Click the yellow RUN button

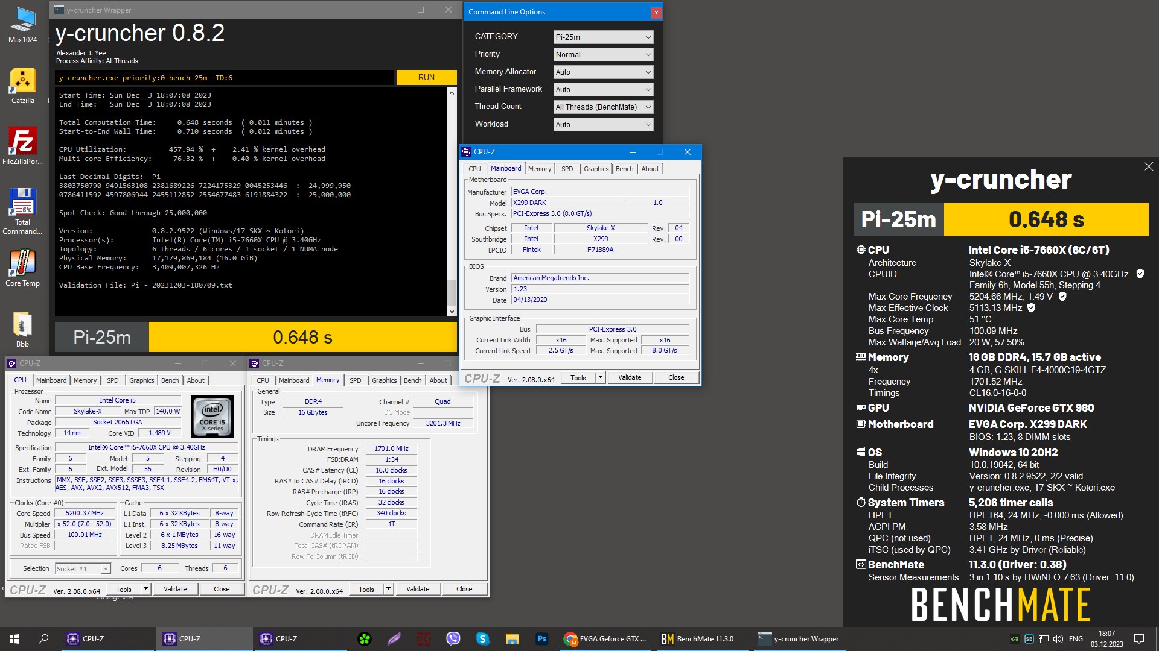(x=426, y=77)
